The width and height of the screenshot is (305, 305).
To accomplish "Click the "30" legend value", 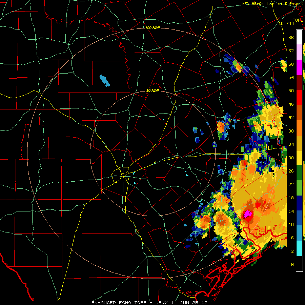I will (x=291, y=158).
